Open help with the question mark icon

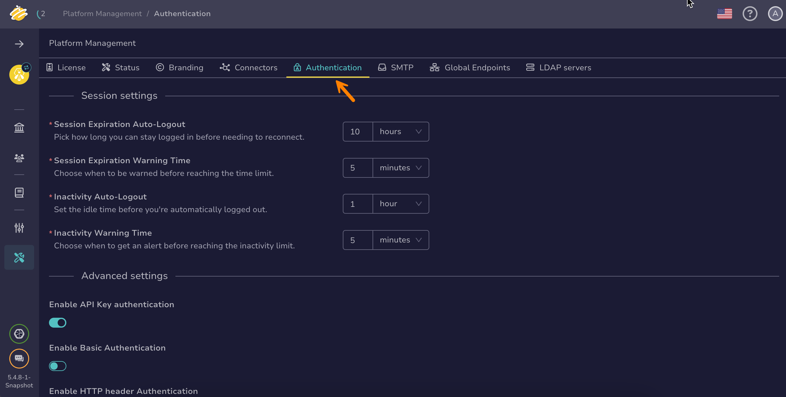point(750,14)
